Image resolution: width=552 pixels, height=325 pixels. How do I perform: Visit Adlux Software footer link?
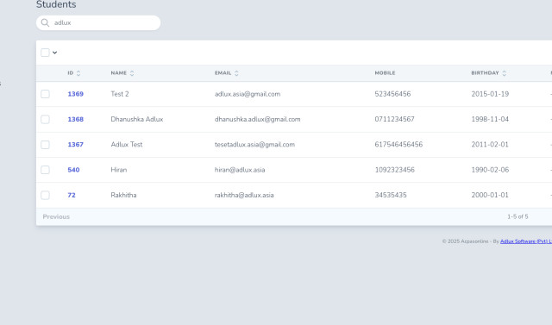[x=526, y=241]
